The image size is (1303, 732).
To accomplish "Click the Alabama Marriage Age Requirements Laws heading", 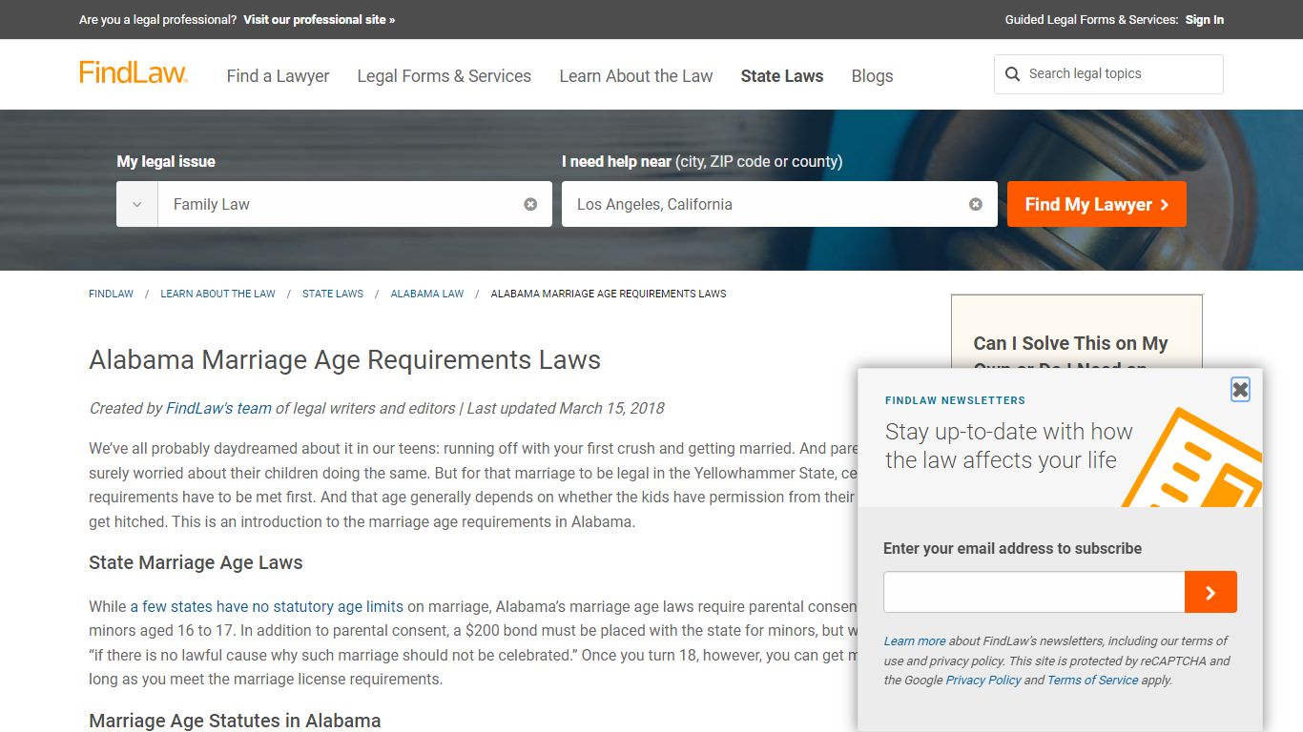I will [x=345, y=360].
